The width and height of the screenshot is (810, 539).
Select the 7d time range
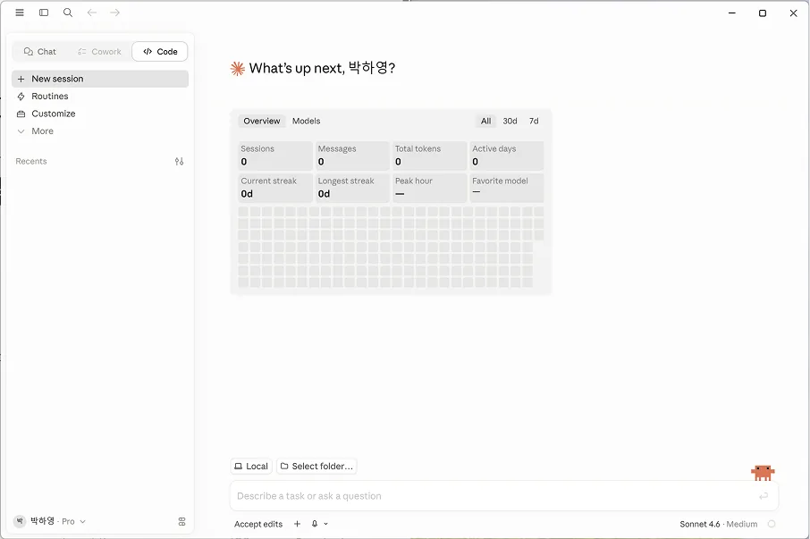tap(534, 121)
